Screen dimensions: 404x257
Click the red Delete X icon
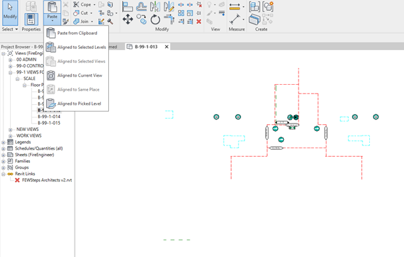pyautogui.click(x=198, y=21)
